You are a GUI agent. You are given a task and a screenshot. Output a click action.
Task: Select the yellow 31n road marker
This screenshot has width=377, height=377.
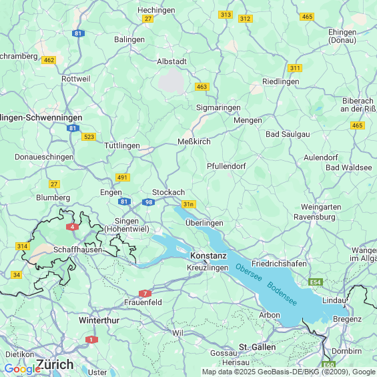click(x=189, y=204)
